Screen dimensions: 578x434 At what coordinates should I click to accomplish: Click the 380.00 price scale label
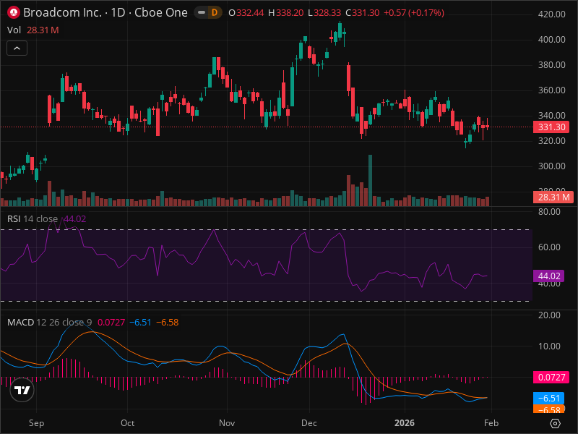coord(551,65)
